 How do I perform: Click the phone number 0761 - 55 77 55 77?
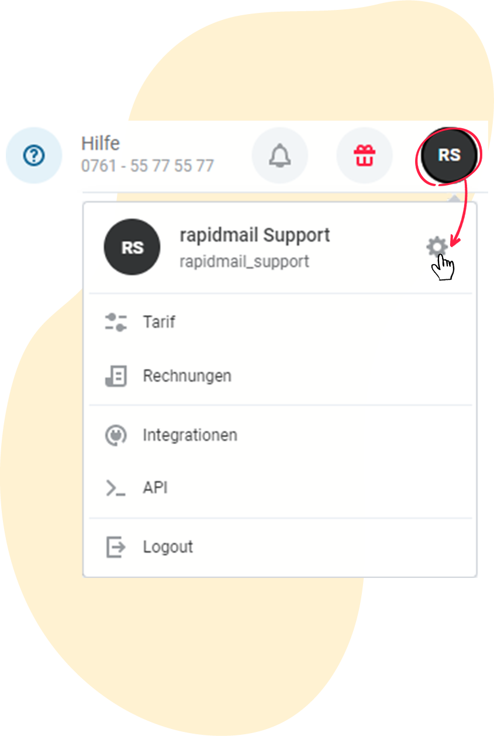pyautogui.click(x=147, y=166)
